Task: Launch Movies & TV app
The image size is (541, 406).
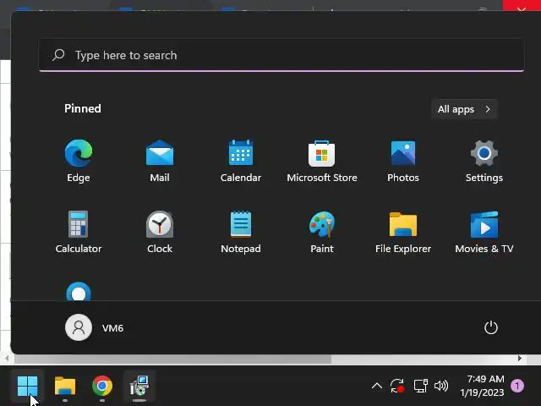Action: coord(484,232)
